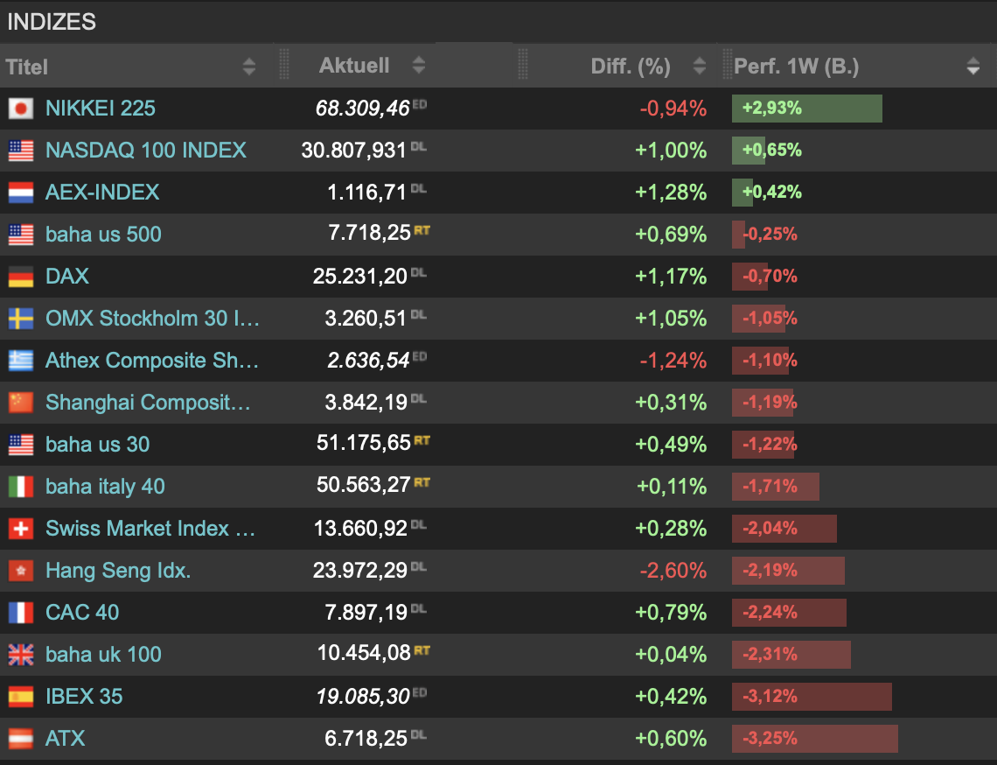This screenshot has height=765, width=997.
Task: Click the value 25.231,20 in the DAX row
Action: point(360,277)
